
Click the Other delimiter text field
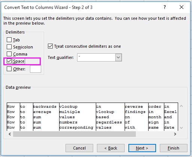[x=36, y=69]
